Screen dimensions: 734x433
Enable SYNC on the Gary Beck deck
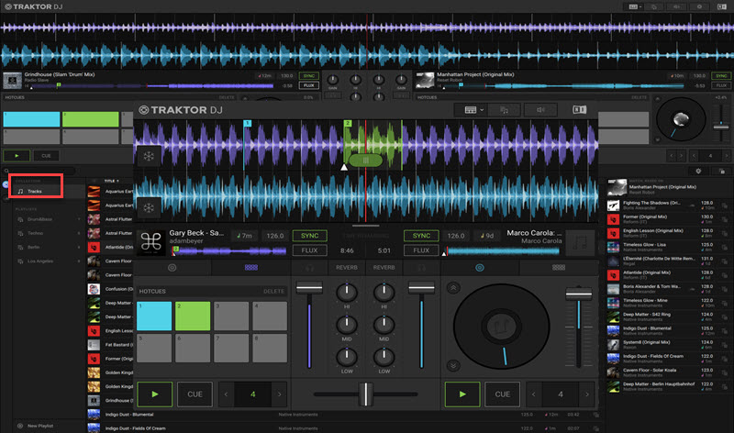(x=309, y=236)
